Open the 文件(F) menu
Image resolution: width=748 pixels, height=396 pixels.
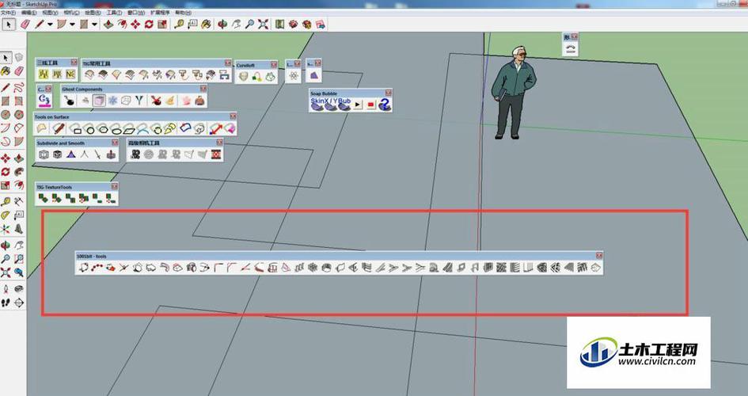click(x=8, y=13)
